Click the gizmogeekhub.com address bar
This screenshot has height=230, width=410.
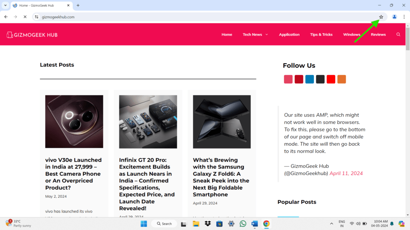pyautogui.click(x=209, y=17)
